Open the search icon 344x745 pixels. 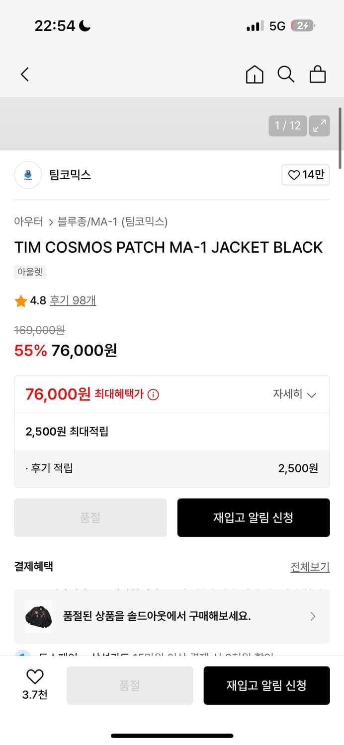pos(286,74)
